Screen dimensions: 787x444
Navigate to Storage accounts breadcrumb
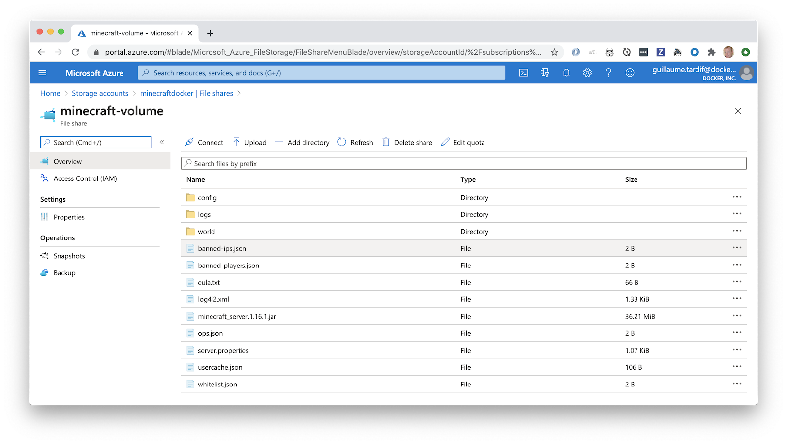[x=100, y=93]
